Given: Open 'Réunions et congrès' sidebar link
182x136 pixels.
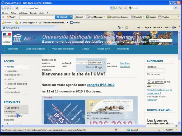Looking at the screenshot, I should pyautogui.click(x=17, y=84).
